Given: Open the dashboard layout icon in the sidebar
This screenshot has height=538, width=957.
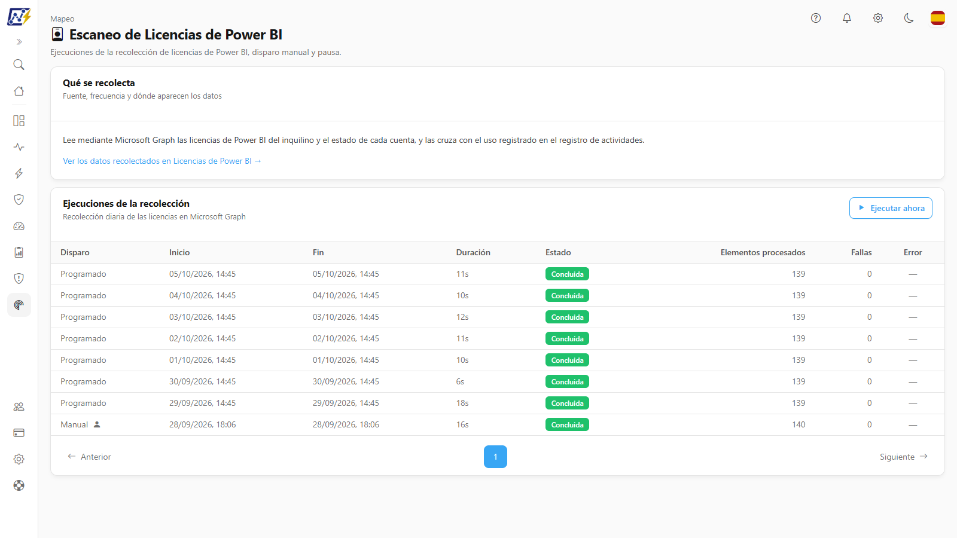Looking at the screenshot, I should (19, 121).
